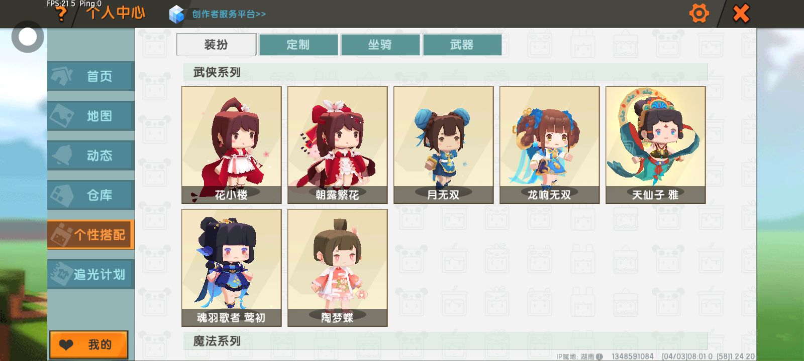The image size is (804, 361).
Task: Choose the 天仙子 雅 skin card
Action: [x=656, y=145]
